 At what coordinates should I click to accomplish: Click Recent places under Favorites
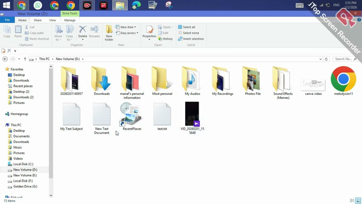(23, 86)
